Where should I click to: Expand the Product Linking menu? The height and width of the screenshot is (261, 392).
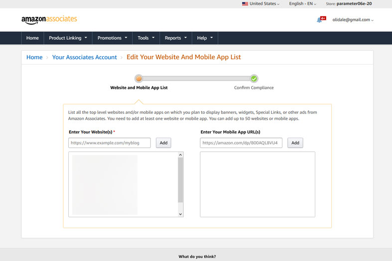(x=68, y=38)
